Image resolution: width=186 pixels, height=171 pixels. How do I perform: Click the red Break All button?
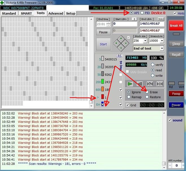click(x=176, y=25)
